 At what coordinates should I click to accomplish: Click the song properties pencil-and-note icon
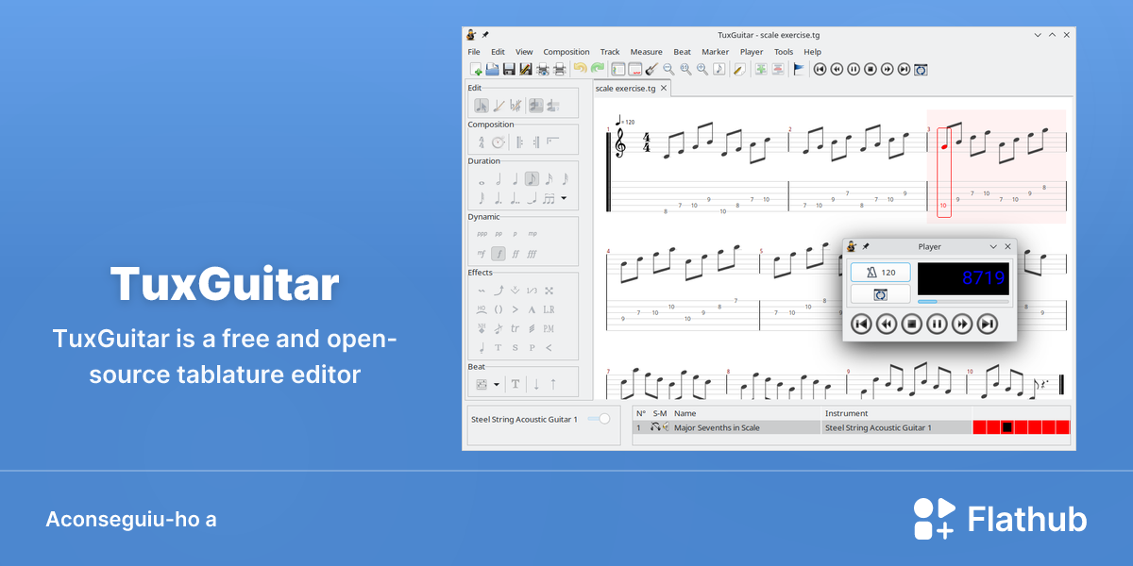739,69
